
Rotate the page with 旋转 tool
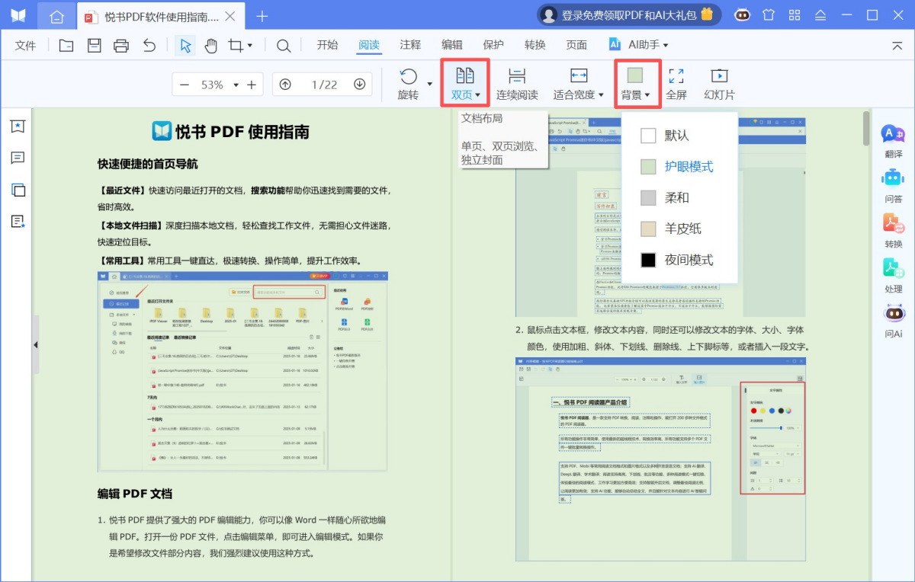pyautogui.click(x=409, y=84)
